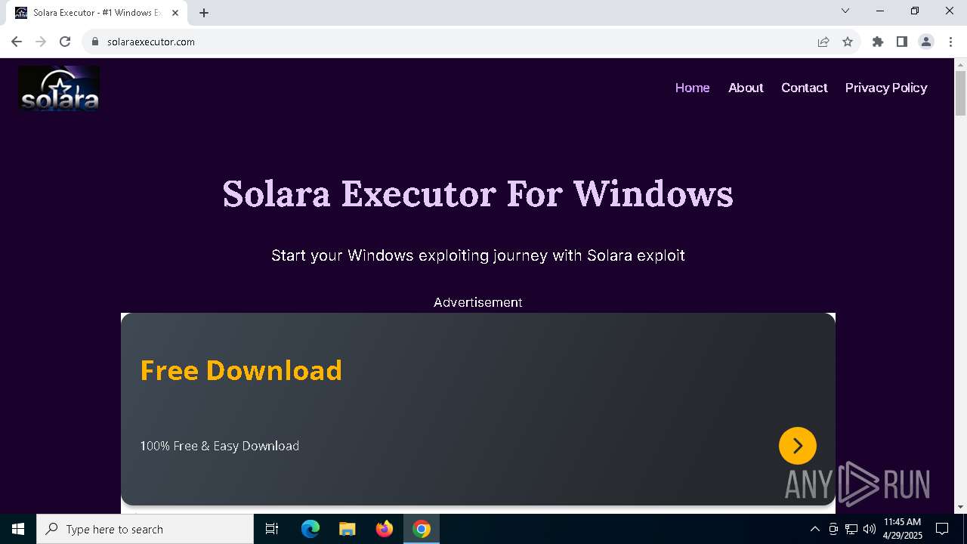Close the Solara Executor tab
The width and height of the screenshot is (967, 544).
[175, 13]
